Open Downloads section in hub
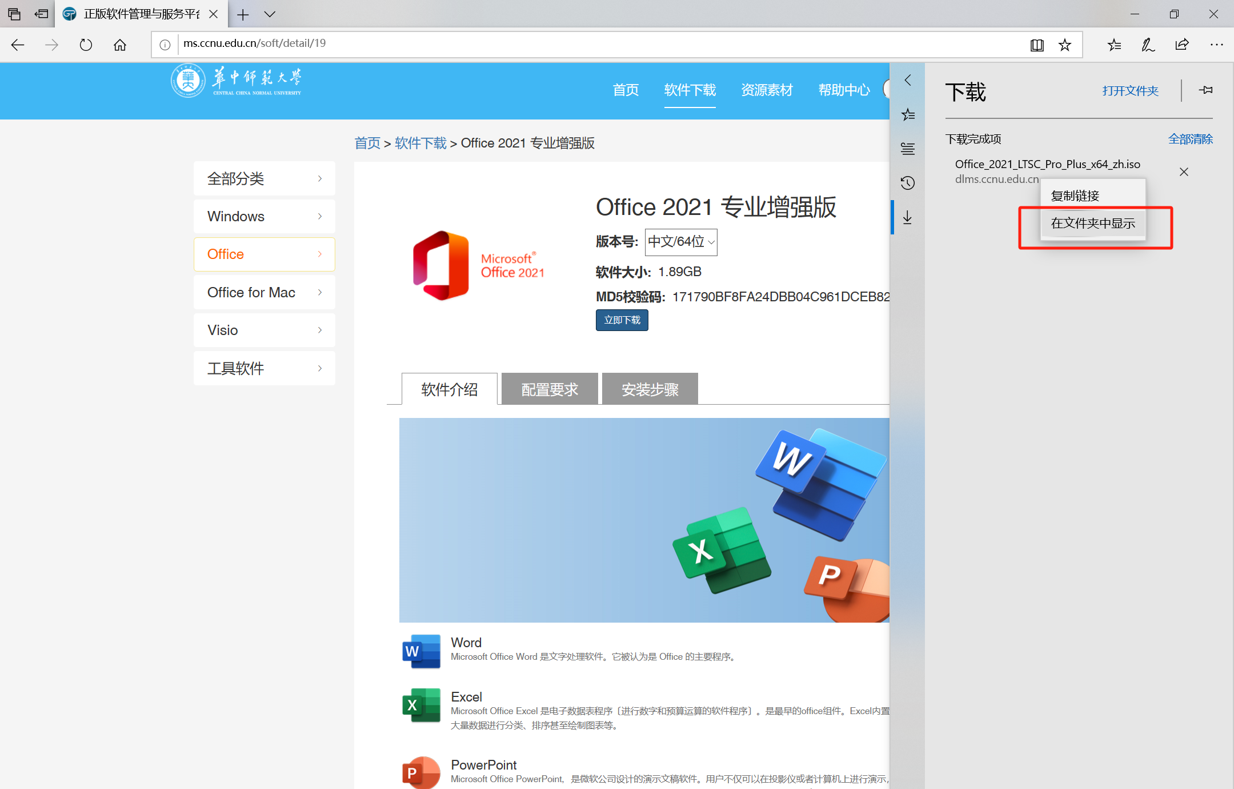 (908, 217)
